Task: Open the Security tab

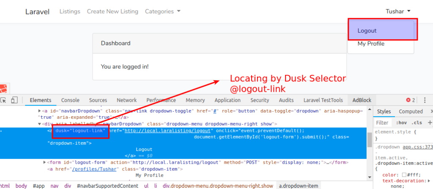Action: (260, 100)
